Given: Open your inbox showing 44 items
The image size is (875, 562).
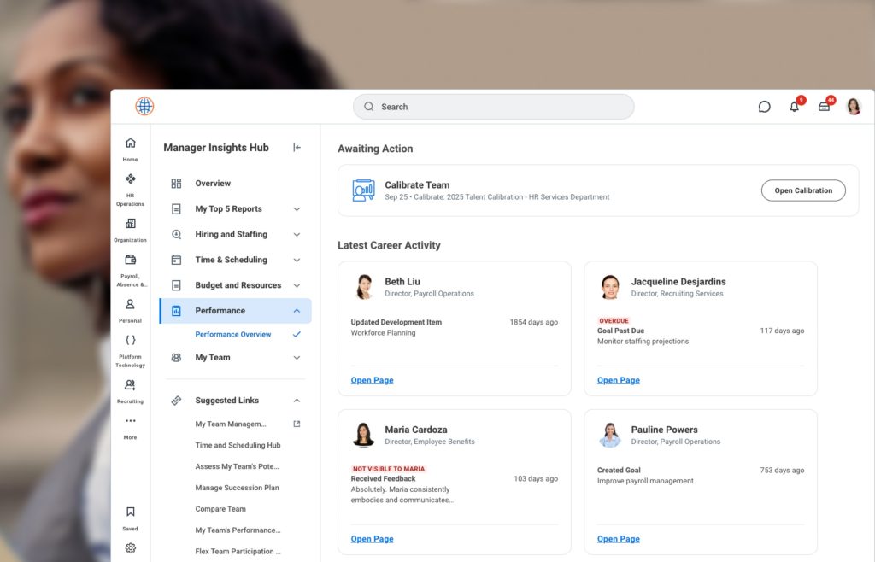Looking at the screenshot, I should 823,106.
